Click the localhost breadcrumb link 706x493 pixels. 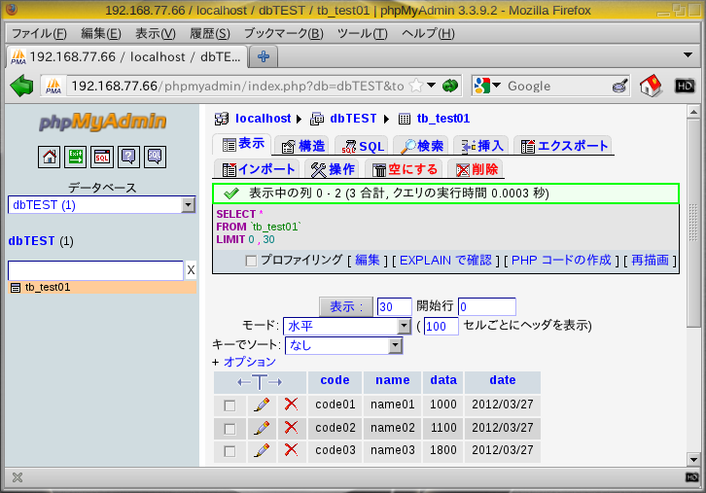(x=263, y=119)
